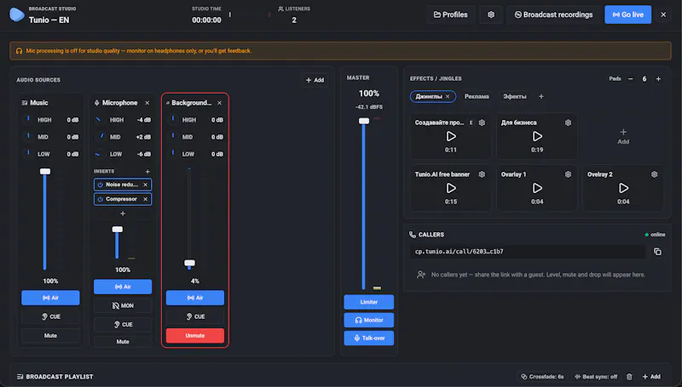This screenshot has height=387, width=682.
Task: Open settings for Ovelray 2 pad
Action: (654, 174)
